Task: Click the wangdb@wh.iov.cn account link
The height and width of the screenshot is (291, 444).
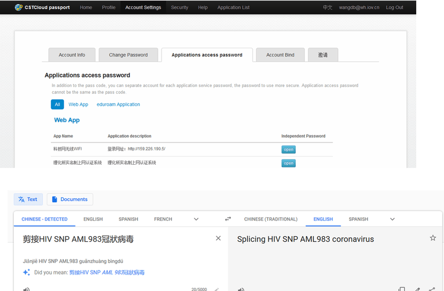Action: 359,7
